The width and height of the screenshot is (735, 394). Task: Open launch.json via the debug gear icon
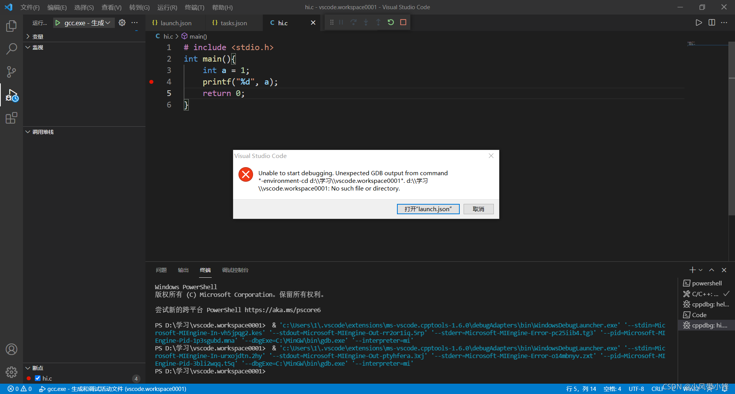tap(122, 23)
